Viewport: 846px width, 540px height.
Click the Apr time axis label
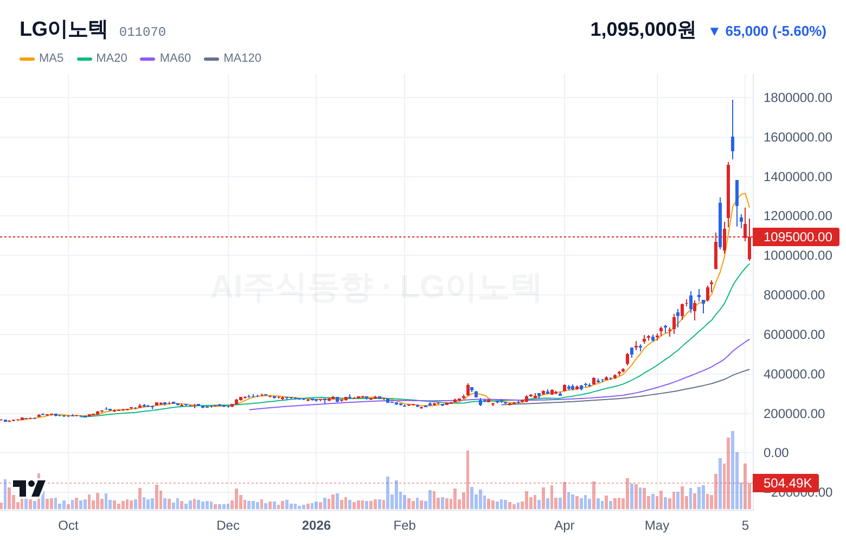pyautogui.click(x=565, y=525)
